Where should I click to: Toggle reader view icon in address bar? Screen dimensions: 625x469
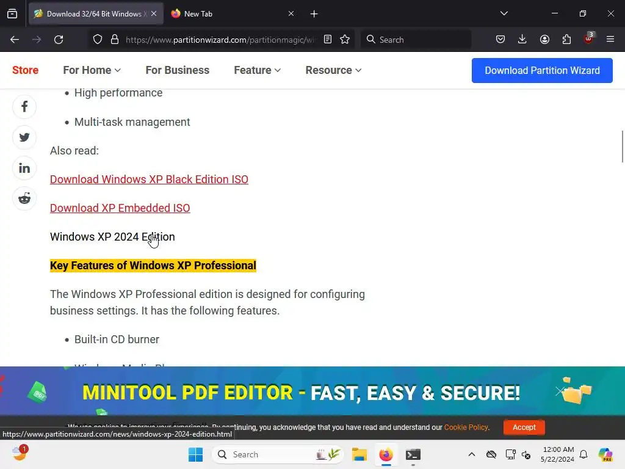pos(328,40)
